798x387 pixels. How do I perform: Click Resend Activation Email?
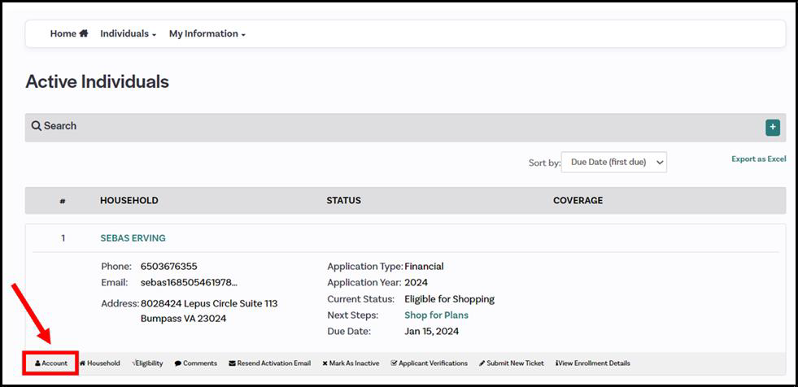(270, 363)
